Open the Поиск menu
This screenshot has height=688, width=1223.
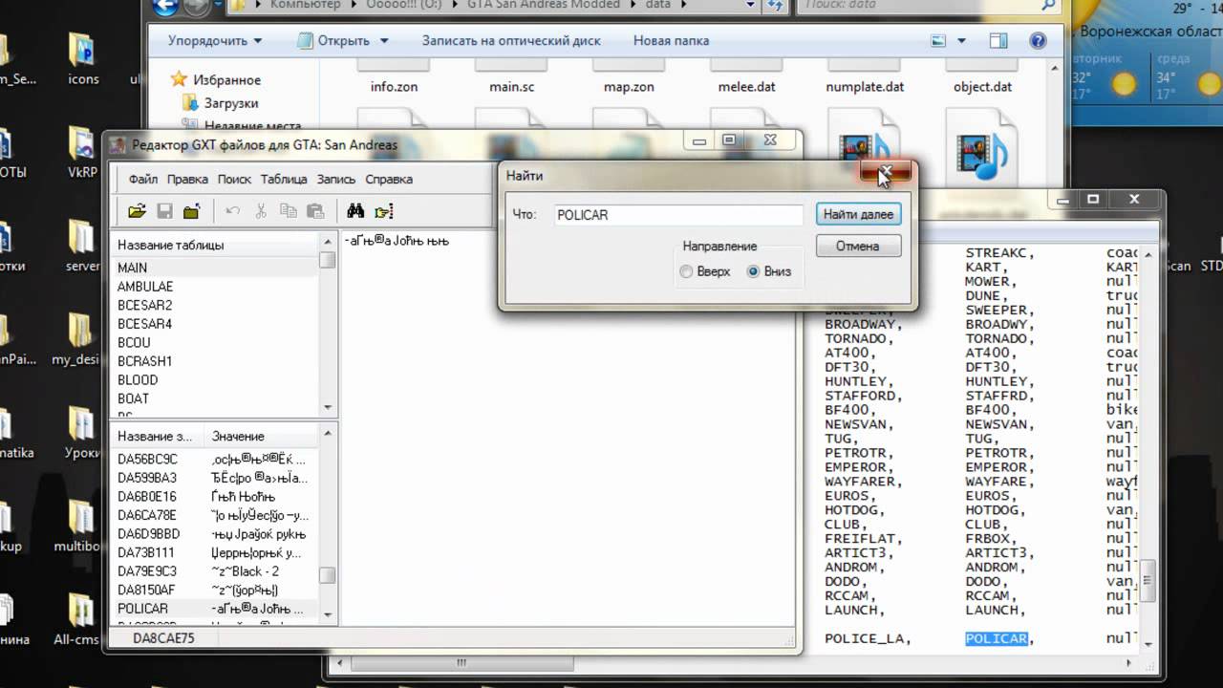(234, 179)
